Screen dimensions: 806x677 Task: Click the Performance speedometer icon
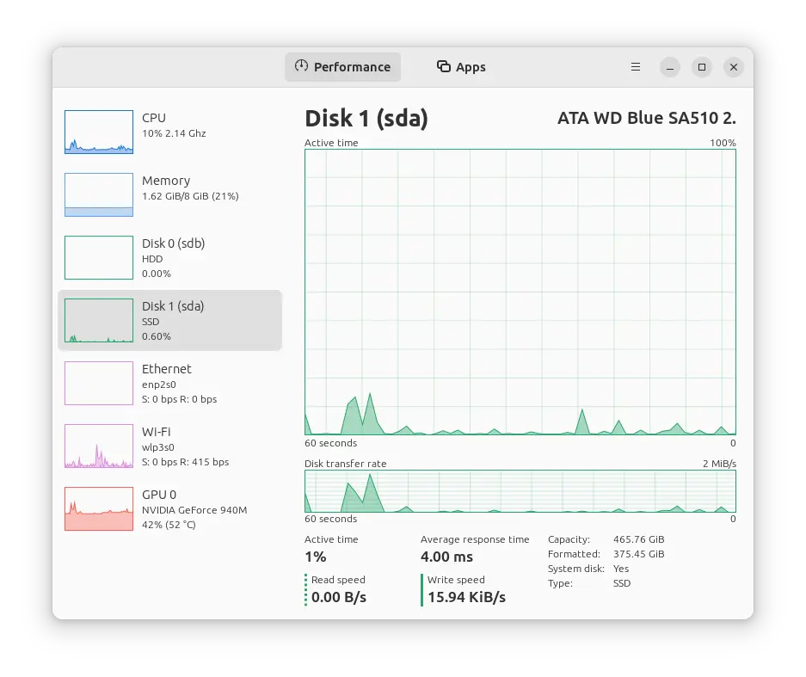[x=301, y=66]
